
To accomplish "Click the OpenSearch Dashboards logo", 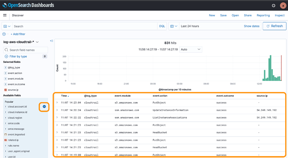I will [x=28, y=5].
